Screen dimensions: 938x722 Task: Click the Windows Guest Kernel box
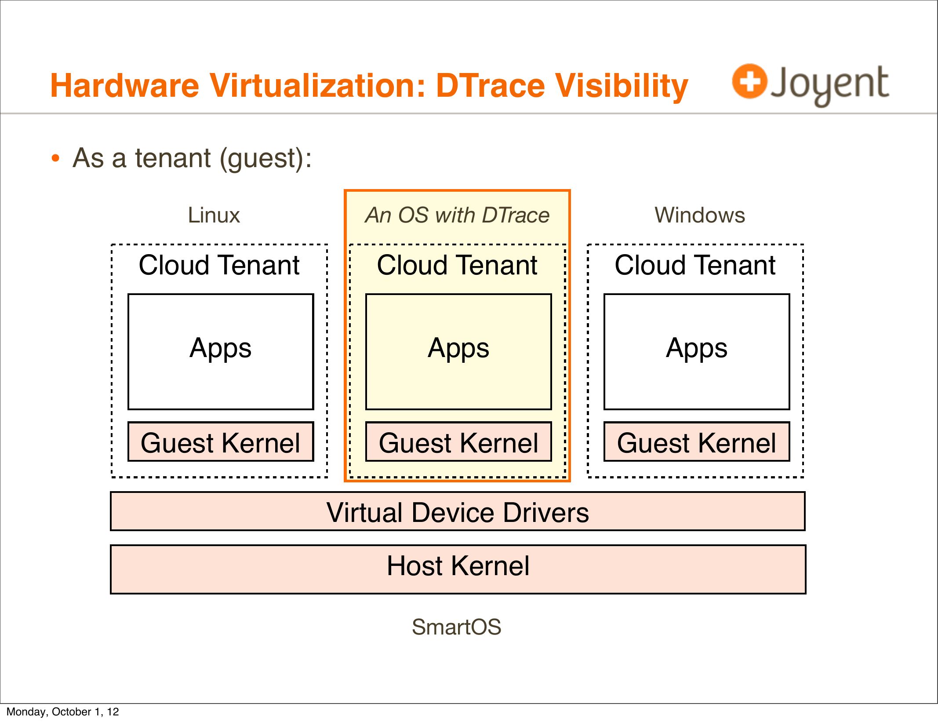[x=697, y=442]
